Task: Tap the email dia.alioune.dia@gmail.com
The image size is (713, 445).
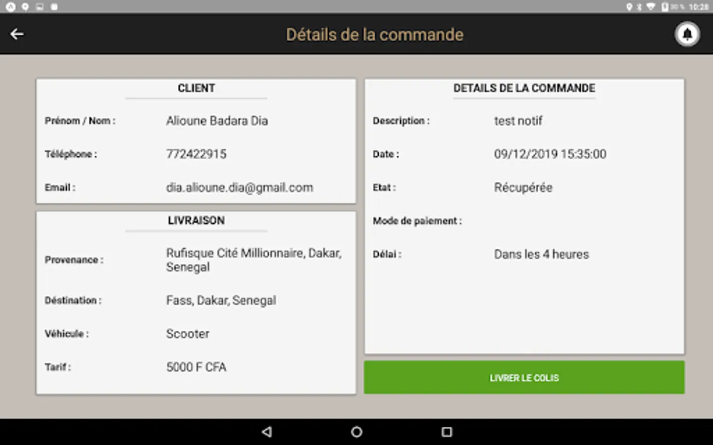Action: coord(240,187)
